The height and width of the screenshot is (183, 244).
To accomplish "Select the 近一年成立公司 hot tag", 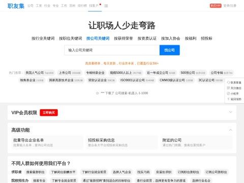I will point(161,73).
